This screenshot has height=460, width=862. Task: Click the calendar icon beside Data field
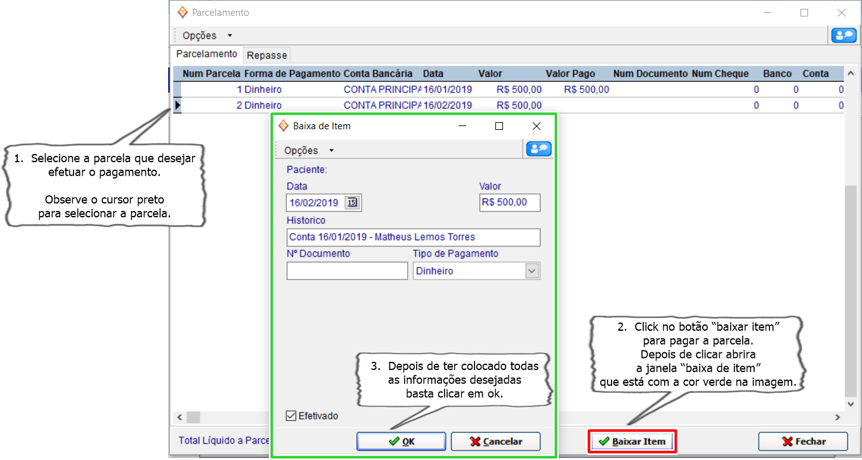353,203
